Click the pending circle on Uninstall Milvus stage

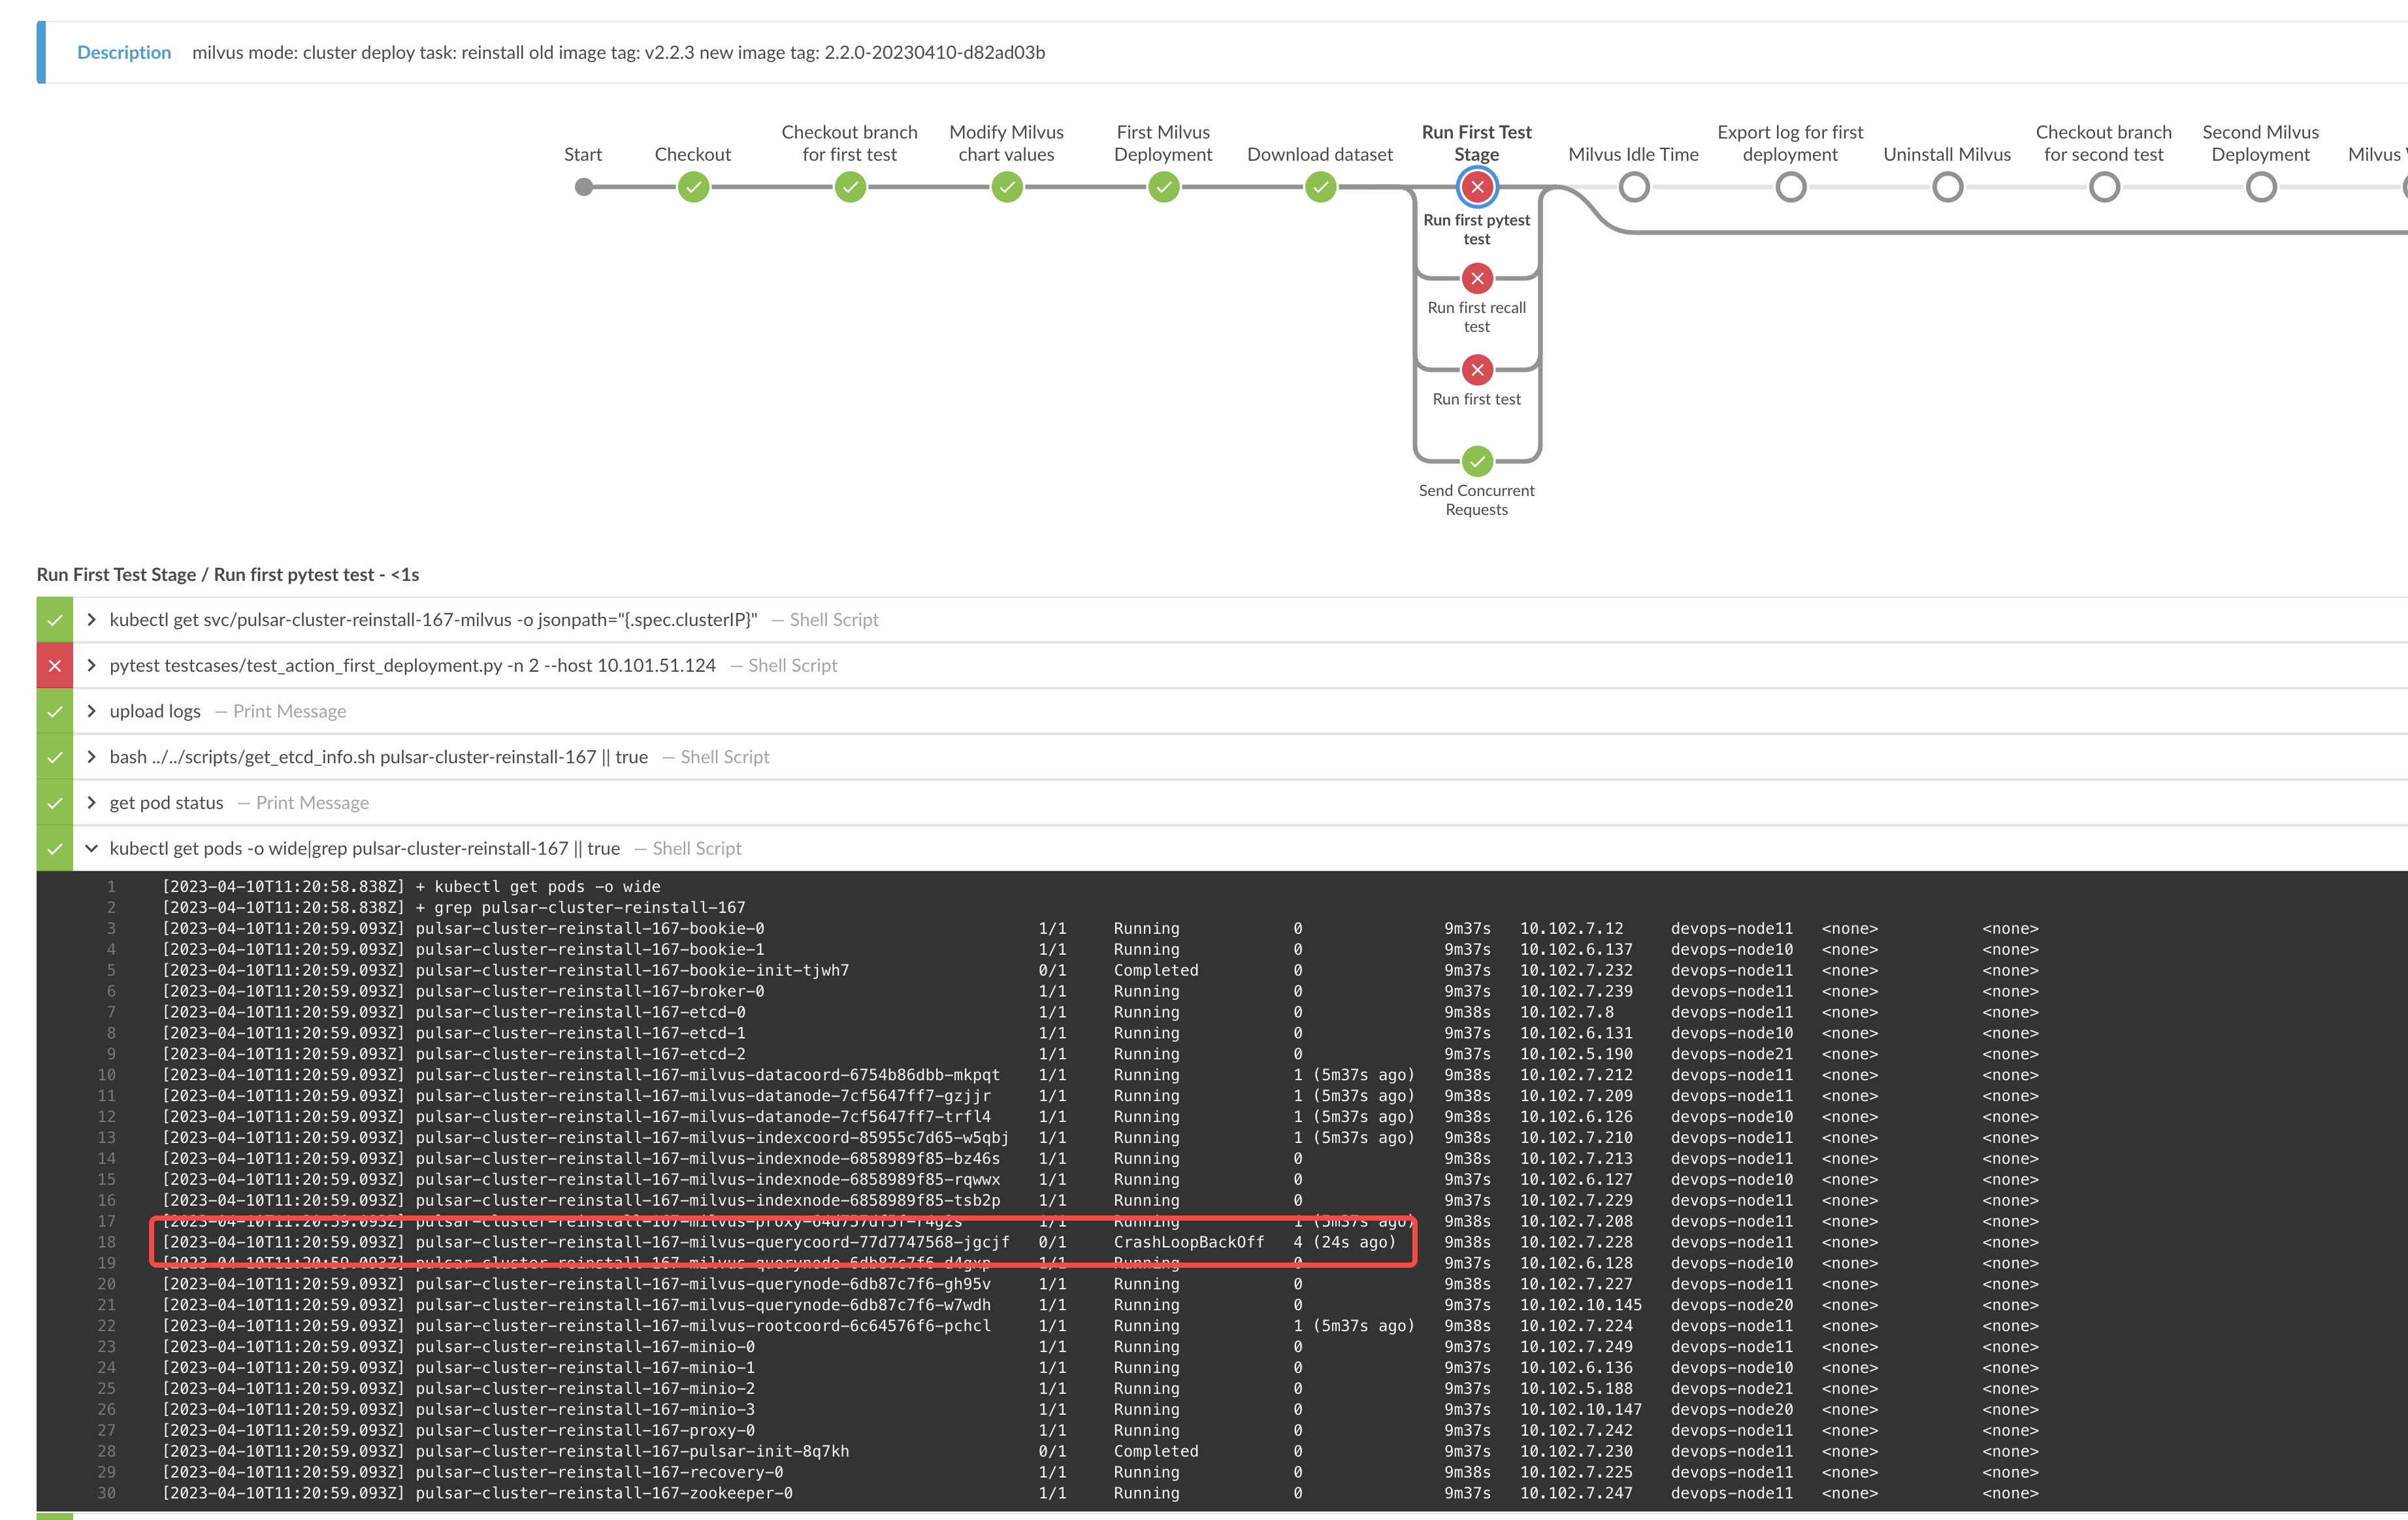coord(1946,187)
